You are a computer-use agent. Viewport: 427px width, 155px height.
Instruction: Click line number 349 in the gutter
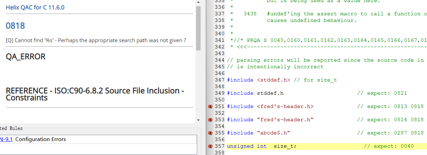click(x=220, y=93)
